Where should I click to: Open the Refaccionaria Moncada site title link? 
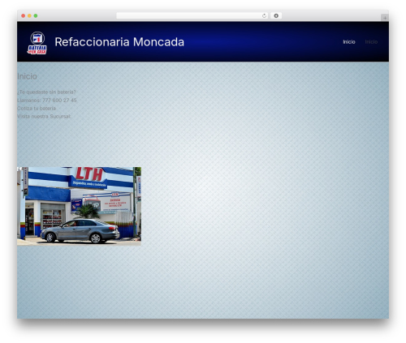tap(119, 42)
